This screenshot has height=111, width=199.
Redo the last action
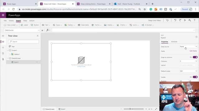pos(180,20)
